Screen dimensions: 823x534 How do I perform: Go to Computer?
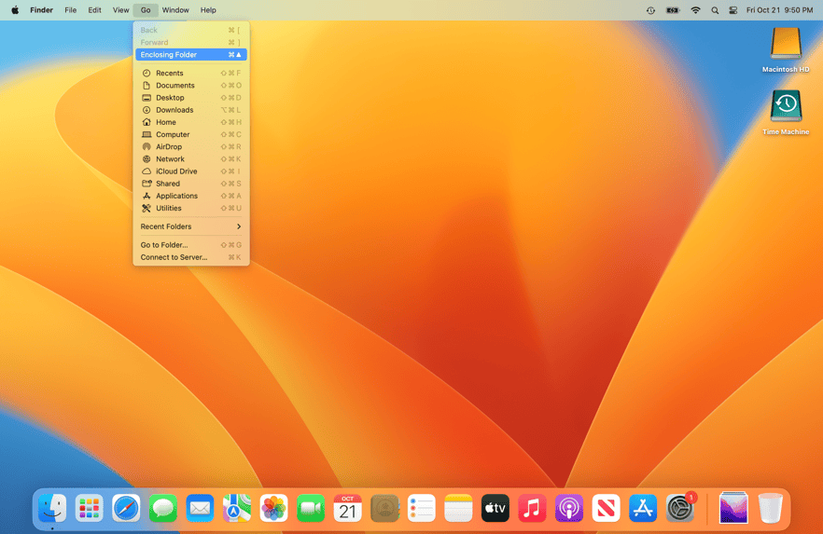(191, 135)
